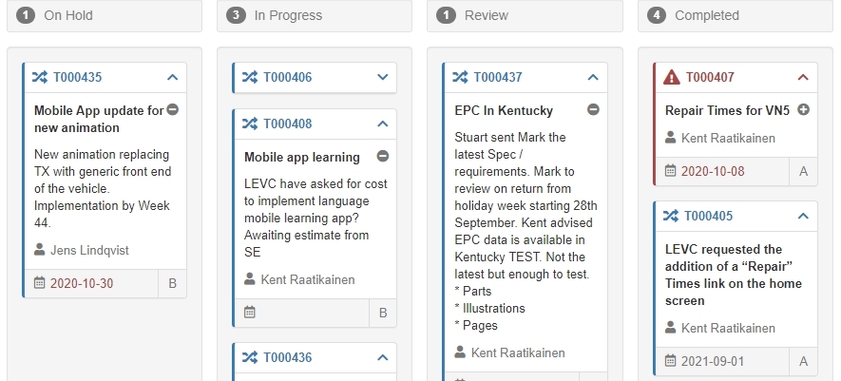Image resolution: width=841 pixels, height=381 pixels.
Task: Expand Repair Times for VN5 details with the plus icon
Action: pyautogui.click(x=804, y=110)
